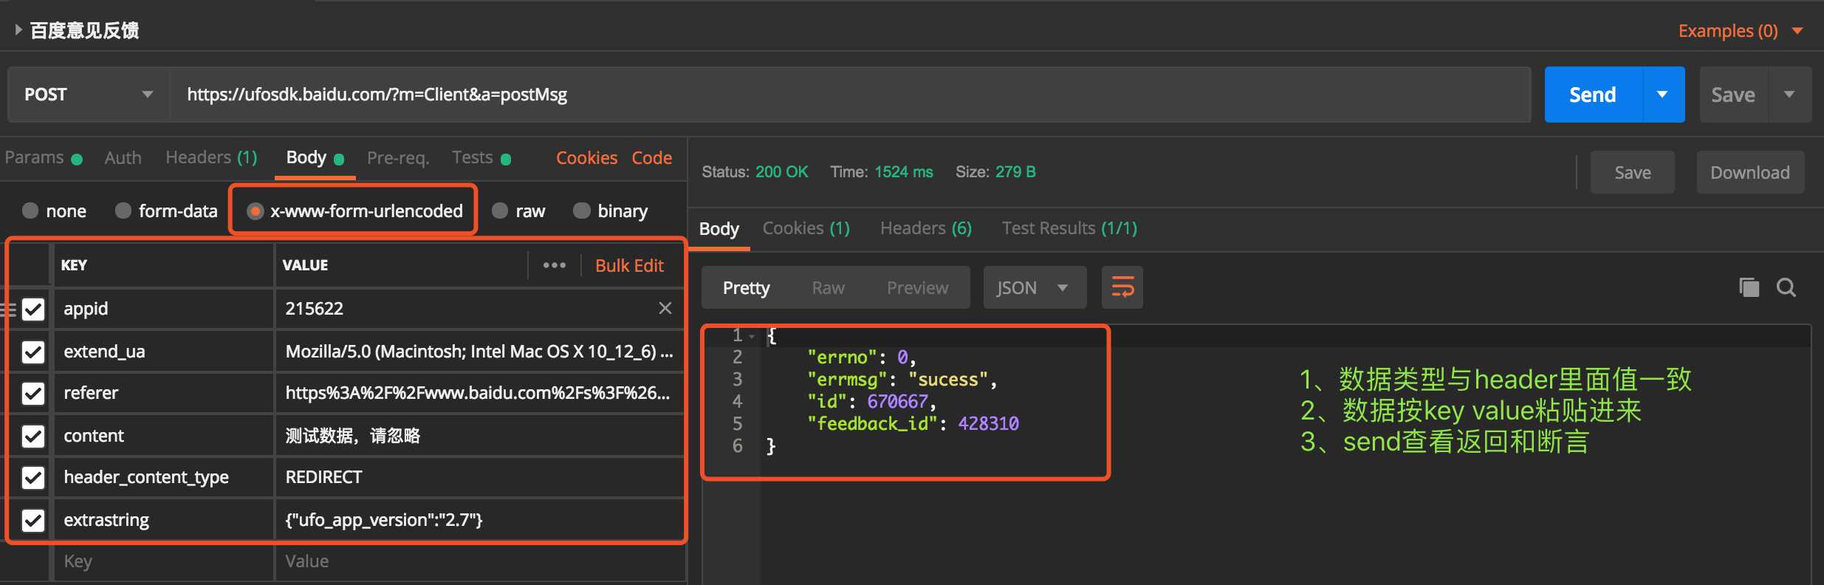Open the three-dots column options menu
Viewport: 1824px width, 585px height.
(x=555, y=265)
